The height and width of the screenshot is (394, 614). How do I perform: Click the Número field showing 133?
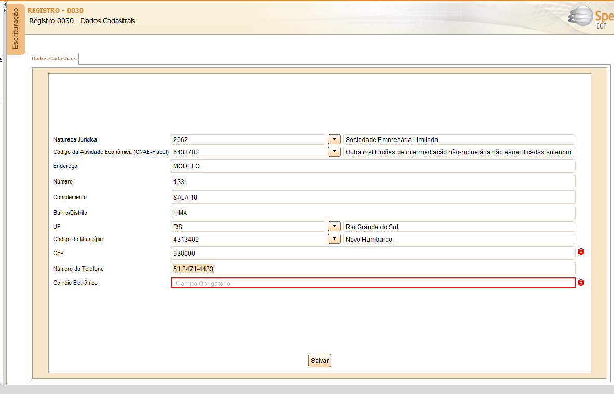pos(373,181)
